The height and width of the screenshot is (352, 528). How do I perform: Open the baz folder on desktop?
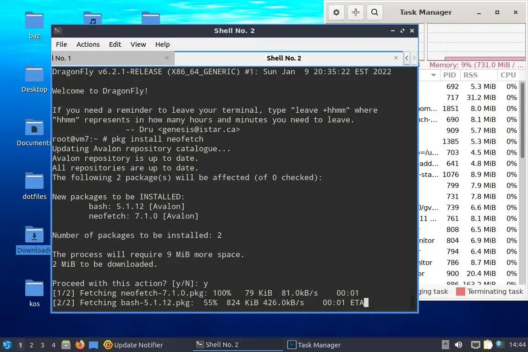click(34, 26)
